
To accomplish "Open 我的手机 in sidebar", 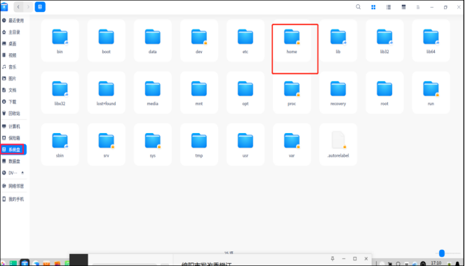I will click(13, 199).
